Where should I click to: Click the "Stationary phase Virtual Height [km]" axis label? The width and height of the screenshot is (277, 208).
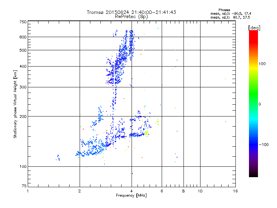pyautogui.click(x=15, y=104)
